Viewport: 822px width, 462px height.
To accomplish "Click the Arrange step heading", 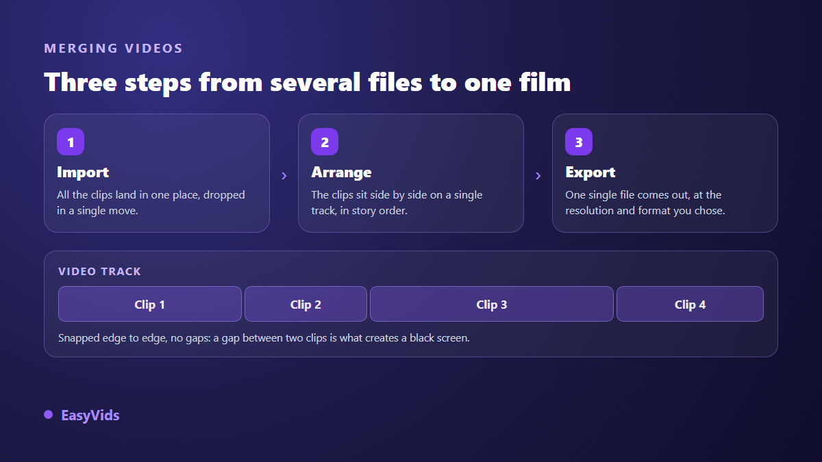I will 341,172.
